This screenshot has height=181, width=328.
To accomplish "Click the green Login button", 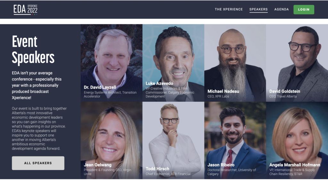I will tap(304, 10).
